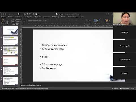Screen dimensions: 136x102
Task: Expand the Раздел section dropdown
Action: coord(20,24)
